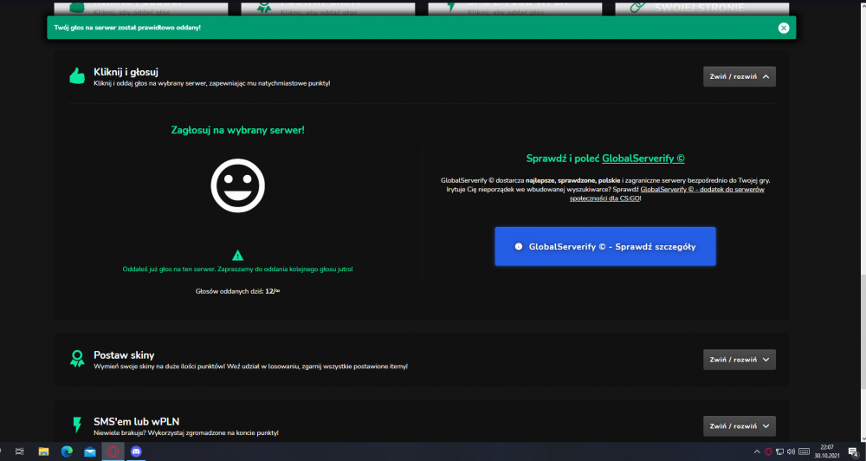The height and width of the screenshot is (461, 866).
Task: Open 'GlobalServerify © - Sprawdź szczegóły' button
Action: pyautogui.click(x=605, y=246)
